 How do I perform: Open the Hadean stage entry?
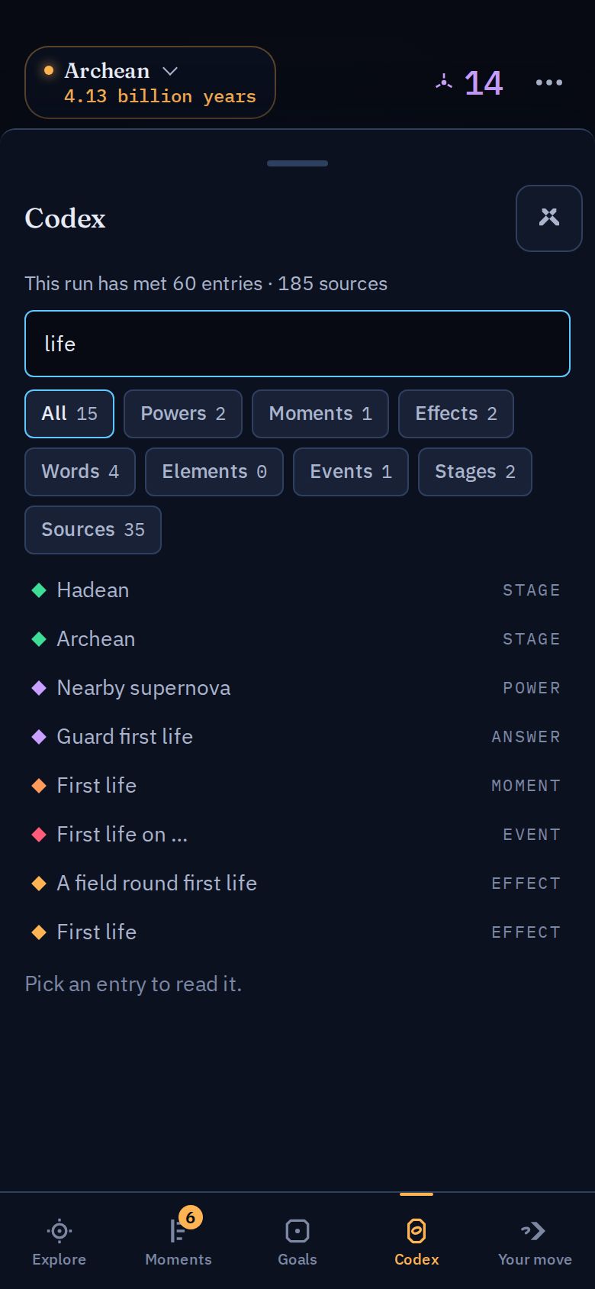[297, 590]
